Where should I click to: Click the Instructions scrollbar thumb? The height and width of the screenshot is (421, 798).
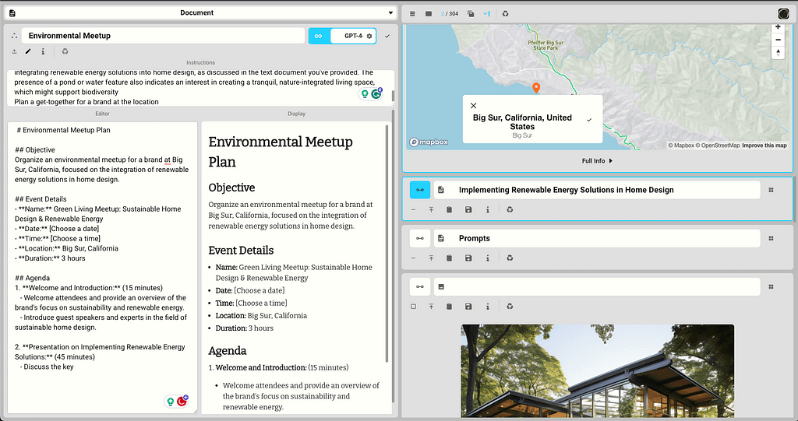[393, 96]
